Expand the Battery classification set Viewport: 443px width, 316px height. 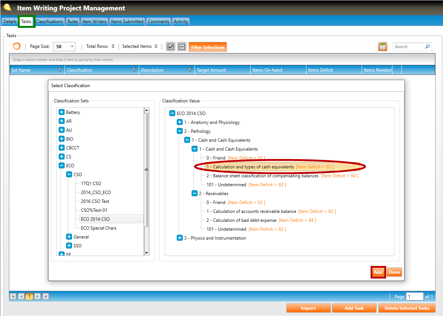[x=62, y=112]
